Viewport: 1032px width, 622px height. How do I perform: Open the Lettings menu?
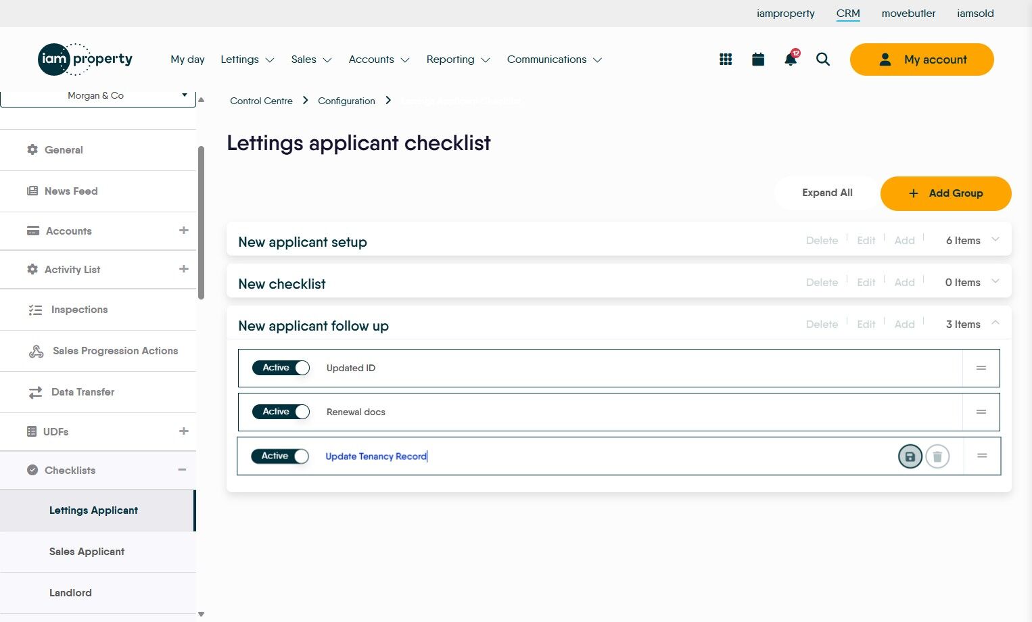coord(247,59)
